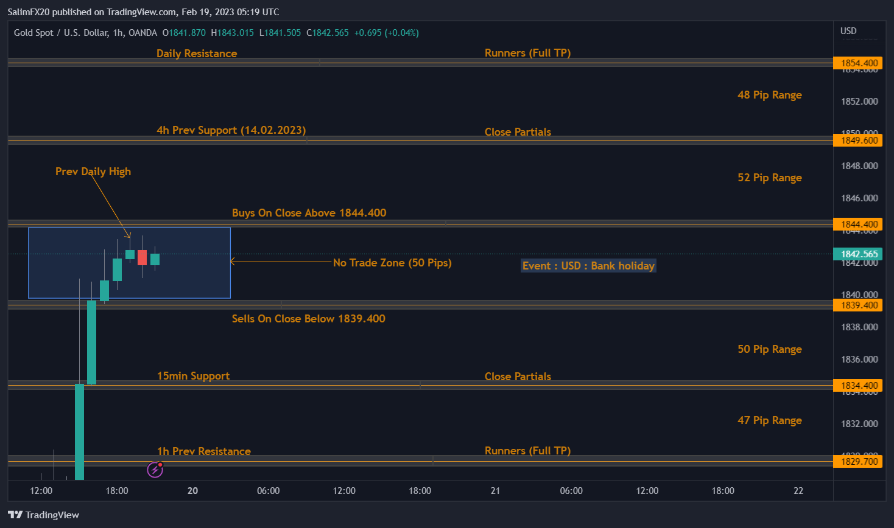
Task: Select the red candle inside the blue box
Action: [142, 257]
